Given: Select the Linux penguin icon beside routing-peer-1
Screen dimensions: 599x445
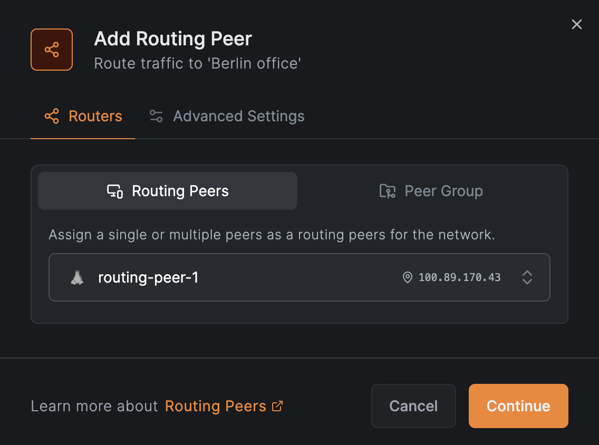Looking at the screenshot, I should point(77,277).
